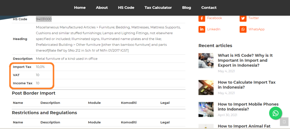Follow the LinkedIn text link
This screenshot has width=290, height=129.
point(214,29)
